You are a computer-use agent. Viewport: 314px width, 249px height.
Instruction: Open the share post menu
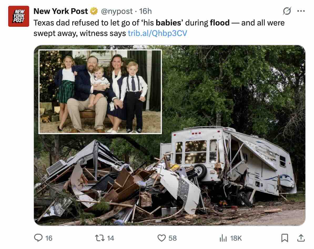[300, 238]
